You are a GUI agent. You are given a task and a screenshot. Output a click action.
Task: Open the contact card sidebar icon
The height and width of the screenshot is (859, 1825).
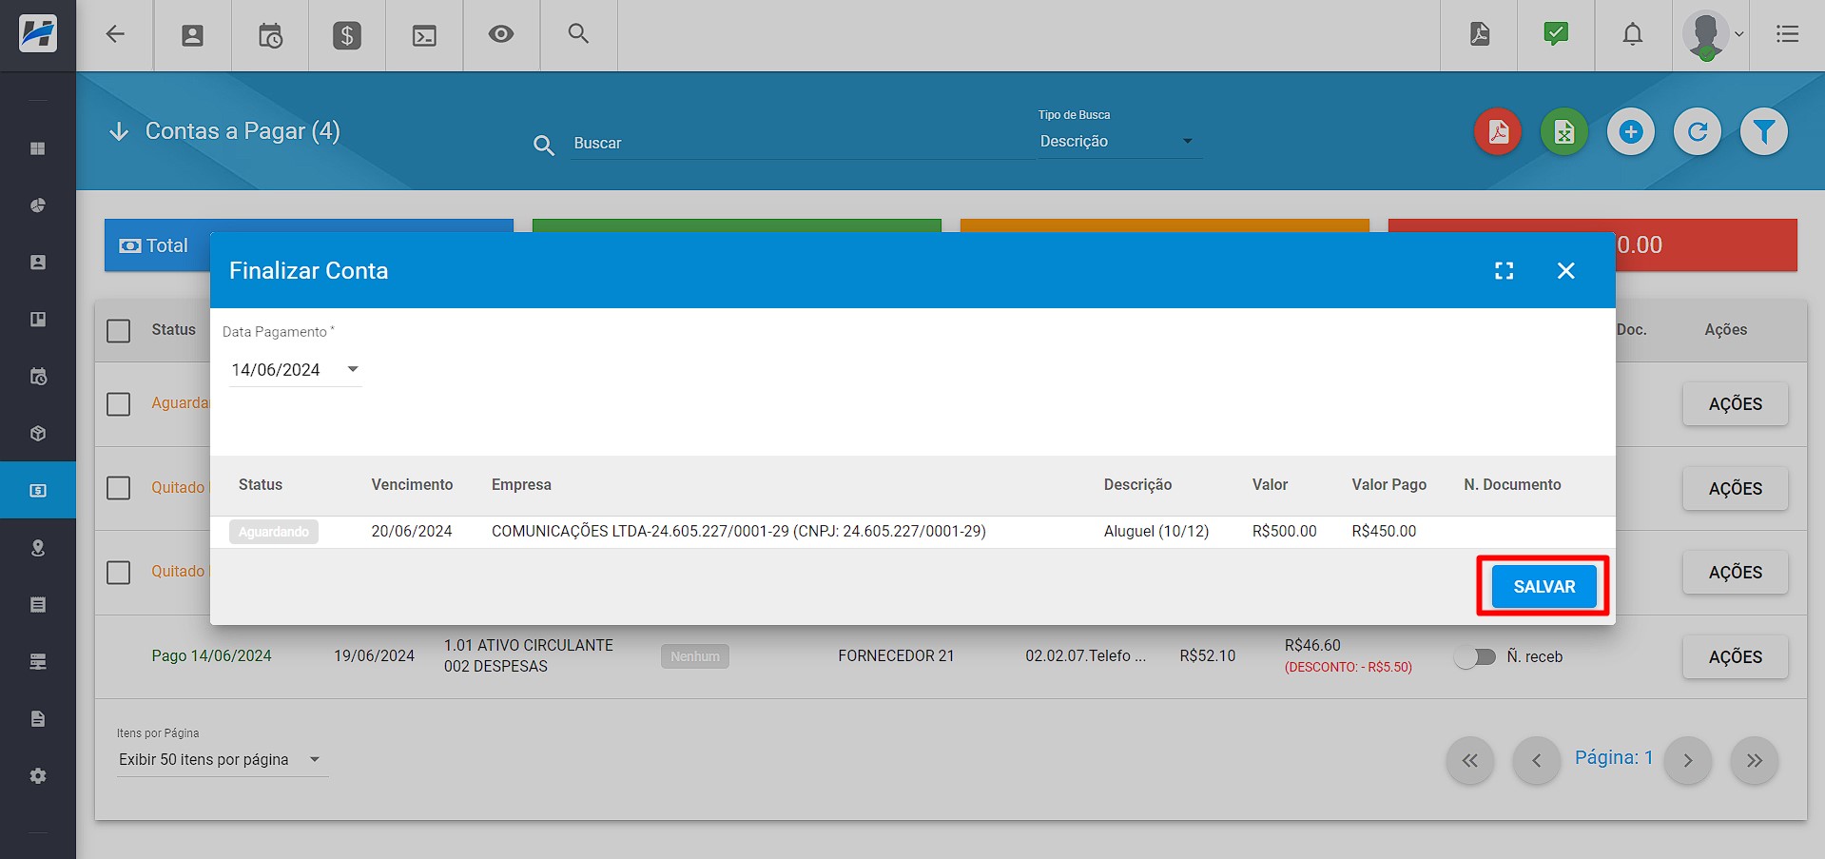tap(38, 263)
